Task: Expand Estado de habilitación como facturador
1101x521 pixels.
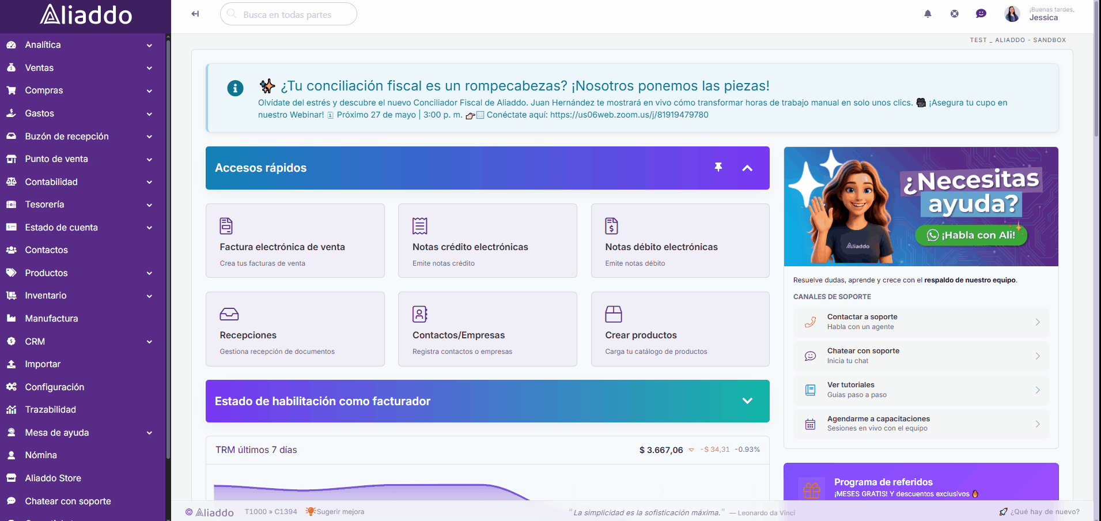Action: coord(747,401)
